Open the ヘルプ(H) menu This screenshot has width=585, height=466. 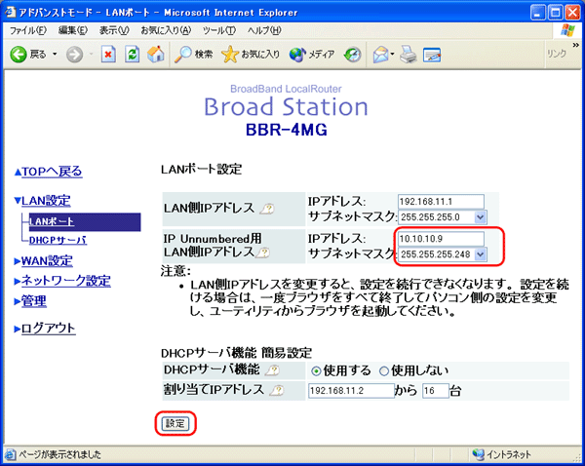coord(264,30)
